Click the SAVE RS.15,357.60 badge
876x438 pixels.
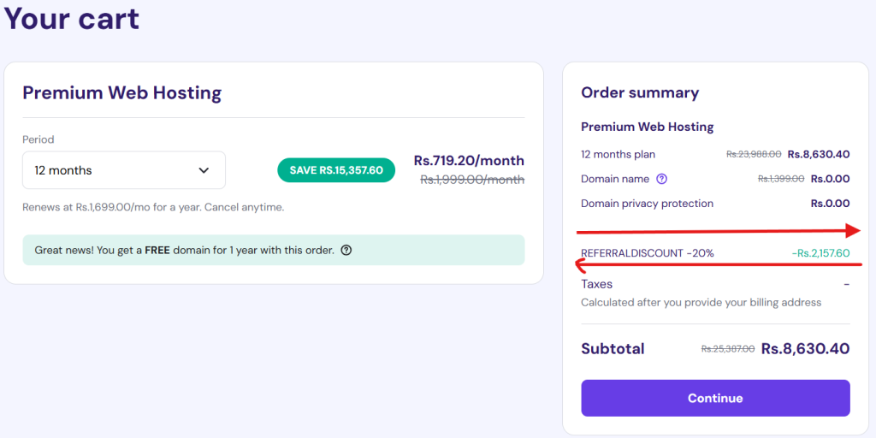(x=336, y=170)
